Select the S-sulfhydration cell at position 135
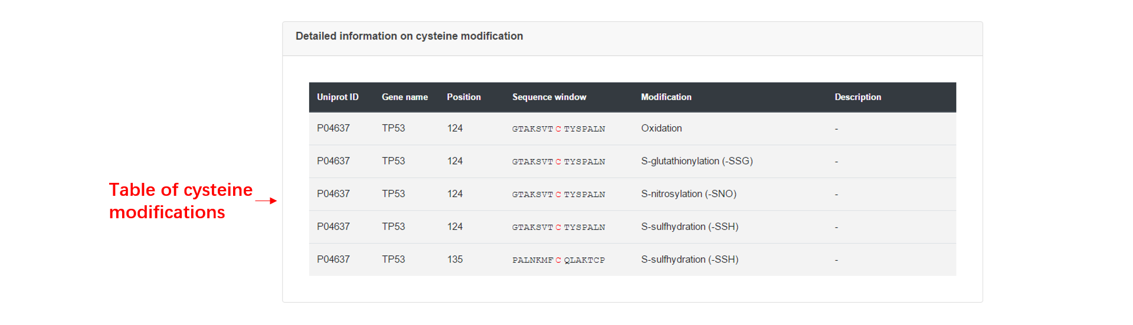The image size is (1133, 325). 690,260
